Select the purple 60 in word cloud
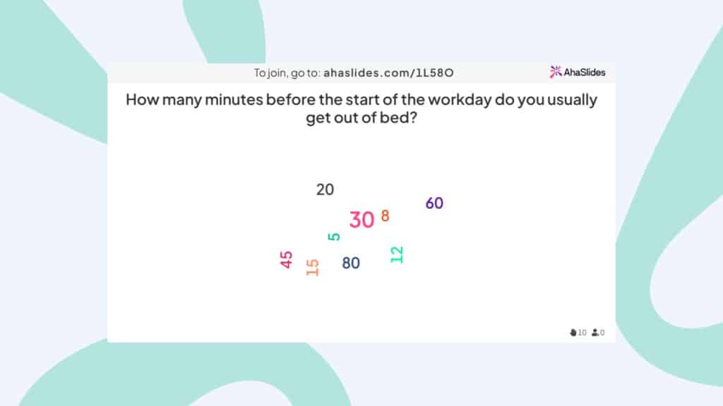Image resolution: width=723 pixels, height=406 pixels. (434, 203)
